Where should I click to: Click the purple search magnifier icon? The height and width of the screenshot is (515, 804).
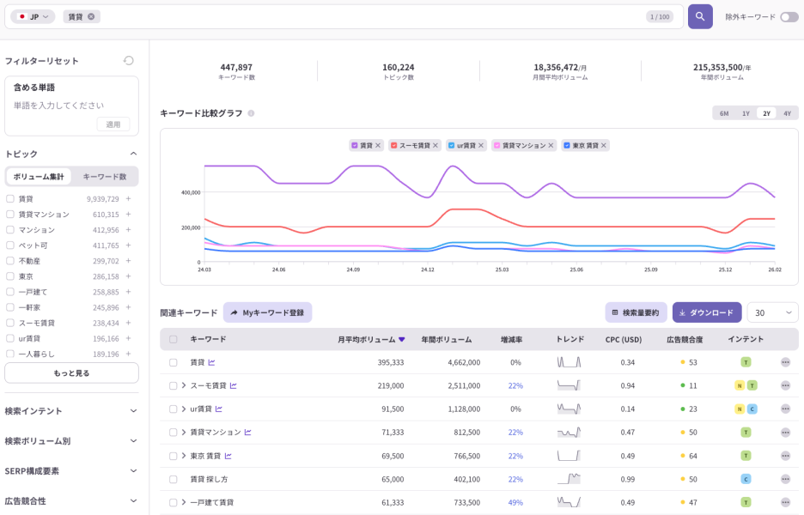(x=699, y=16)
